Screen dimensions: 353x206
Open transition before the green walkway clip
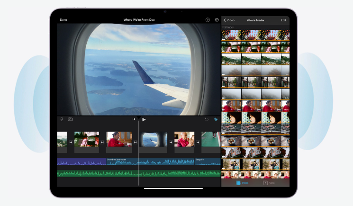click(x=198, y=143)
